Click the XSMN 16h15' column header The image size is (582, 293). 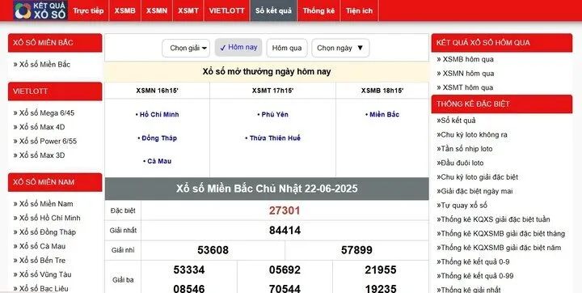click(157, 91)
